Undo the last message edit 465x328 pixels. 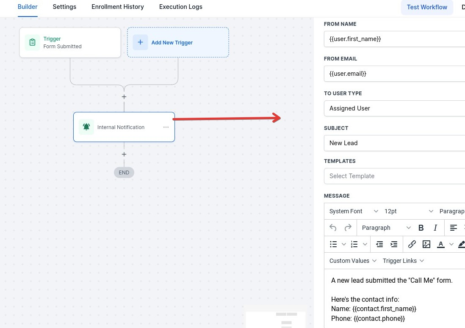tap(333, 228)
